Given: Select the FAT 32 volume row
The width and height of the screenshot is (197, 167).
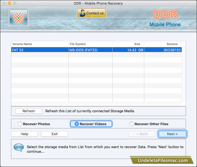Looking at the screenshot, I should (96, 50).
